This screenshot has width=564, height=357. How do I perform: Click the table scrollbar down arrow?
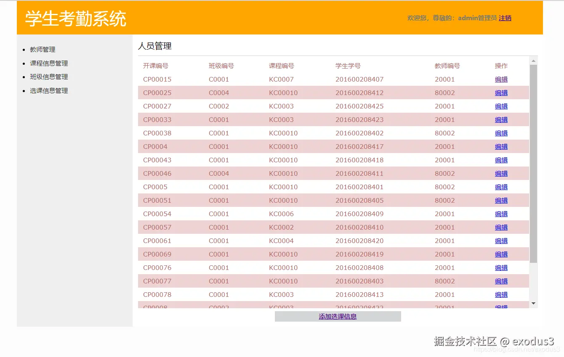point(533,303)
